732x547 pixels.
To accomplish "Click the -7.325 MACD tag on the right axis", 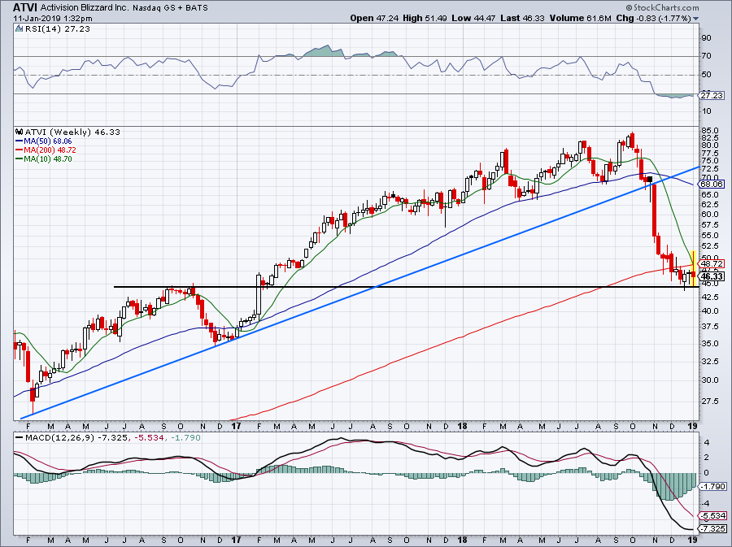I will (x=712, y=529).
